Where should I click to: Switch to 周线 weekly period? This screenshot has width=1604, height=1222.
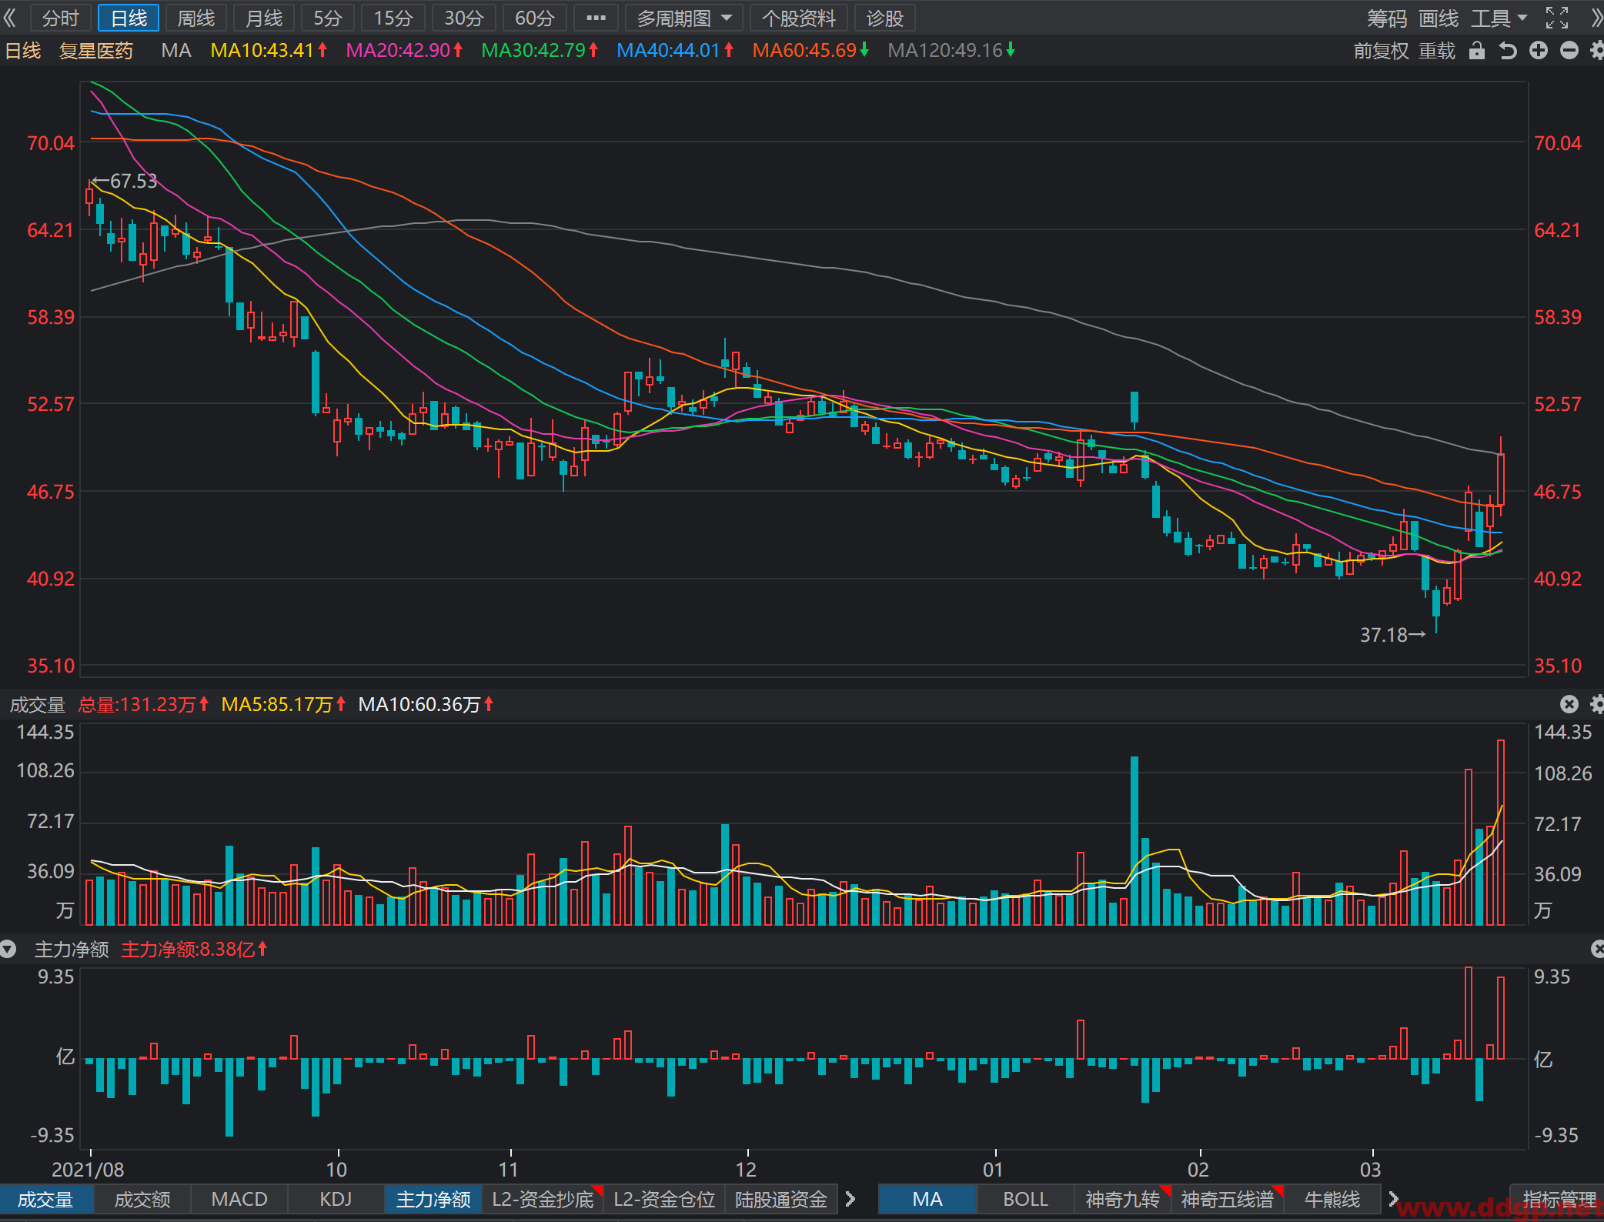tap(196, 18)
